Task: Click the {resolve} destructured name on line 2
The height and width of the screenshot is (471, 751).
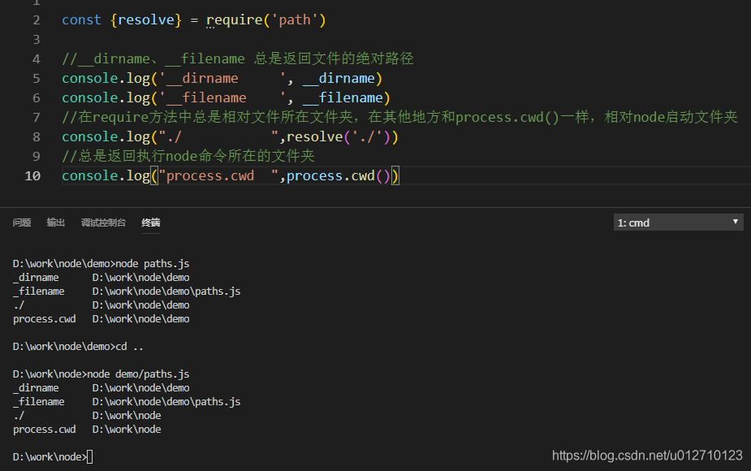Action: [146, 20]
